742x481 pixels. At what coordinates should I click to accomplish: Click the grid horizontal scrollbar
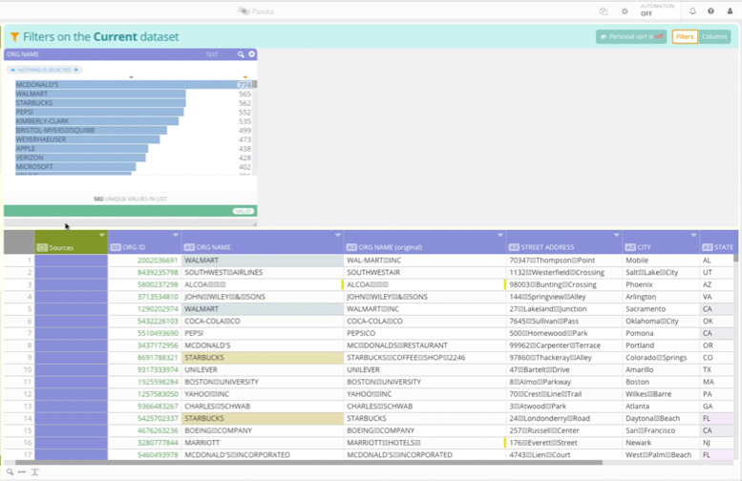(x=309, y=463)
